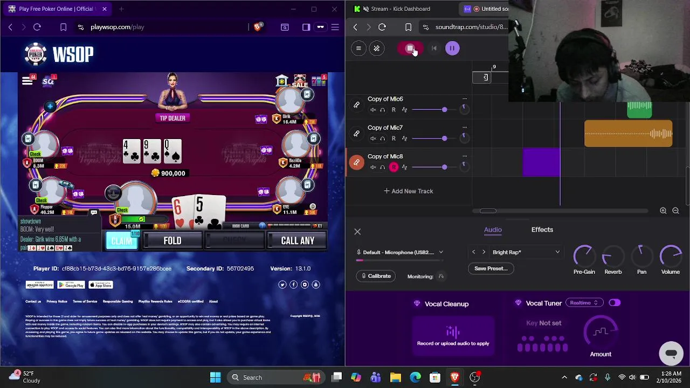Open the High Card help question icon
The image size is (690, 388).
click(x=262, y=226)
